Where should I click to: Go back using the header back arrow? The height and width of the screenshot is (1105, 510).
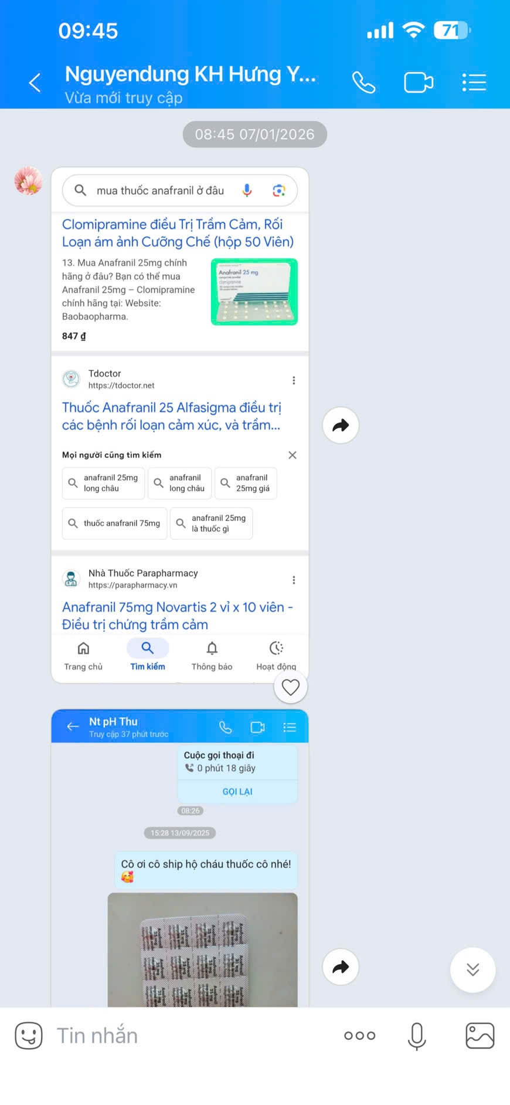(x=35, y=83)
